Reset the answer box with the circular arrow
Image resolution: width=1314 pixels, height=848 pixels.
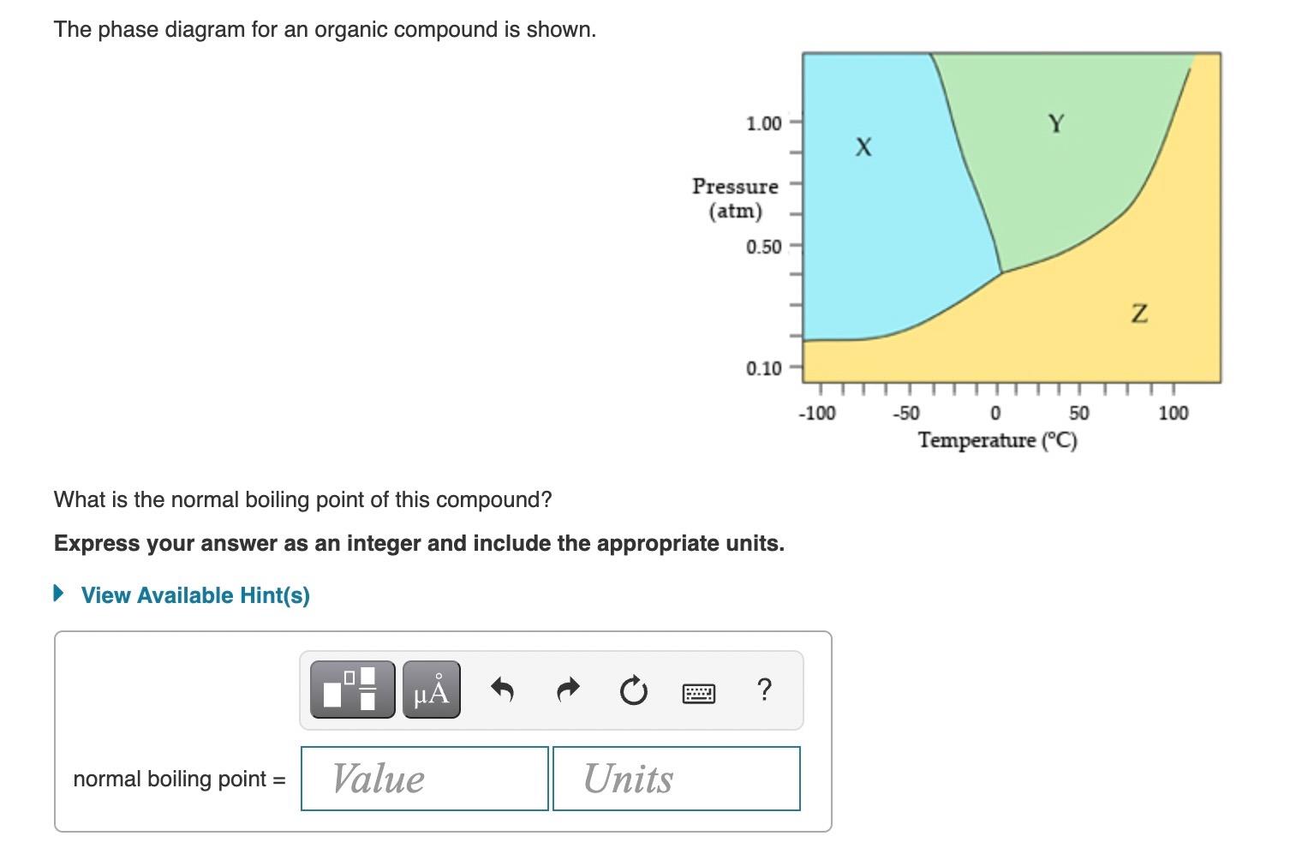[632, 689]
